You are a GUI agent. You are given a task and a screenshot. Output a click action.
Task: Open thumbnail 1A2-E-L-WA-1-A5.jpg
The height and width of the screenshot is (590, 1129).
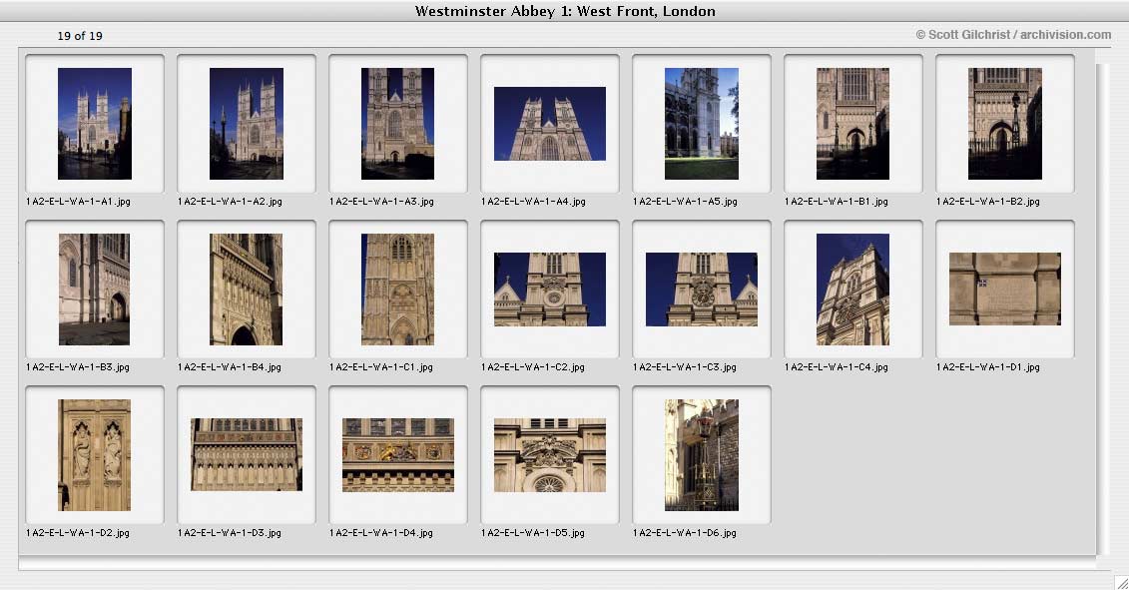point(702,123)
